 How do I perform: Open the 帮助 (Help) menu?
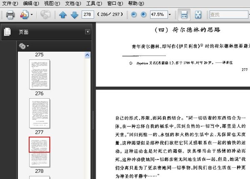coord(136,3)
